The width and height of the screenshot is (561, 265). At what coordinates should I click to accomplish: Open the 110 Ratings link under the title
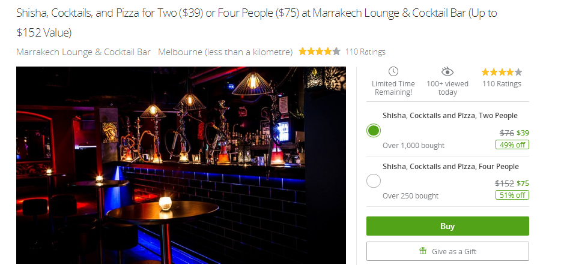365,52
